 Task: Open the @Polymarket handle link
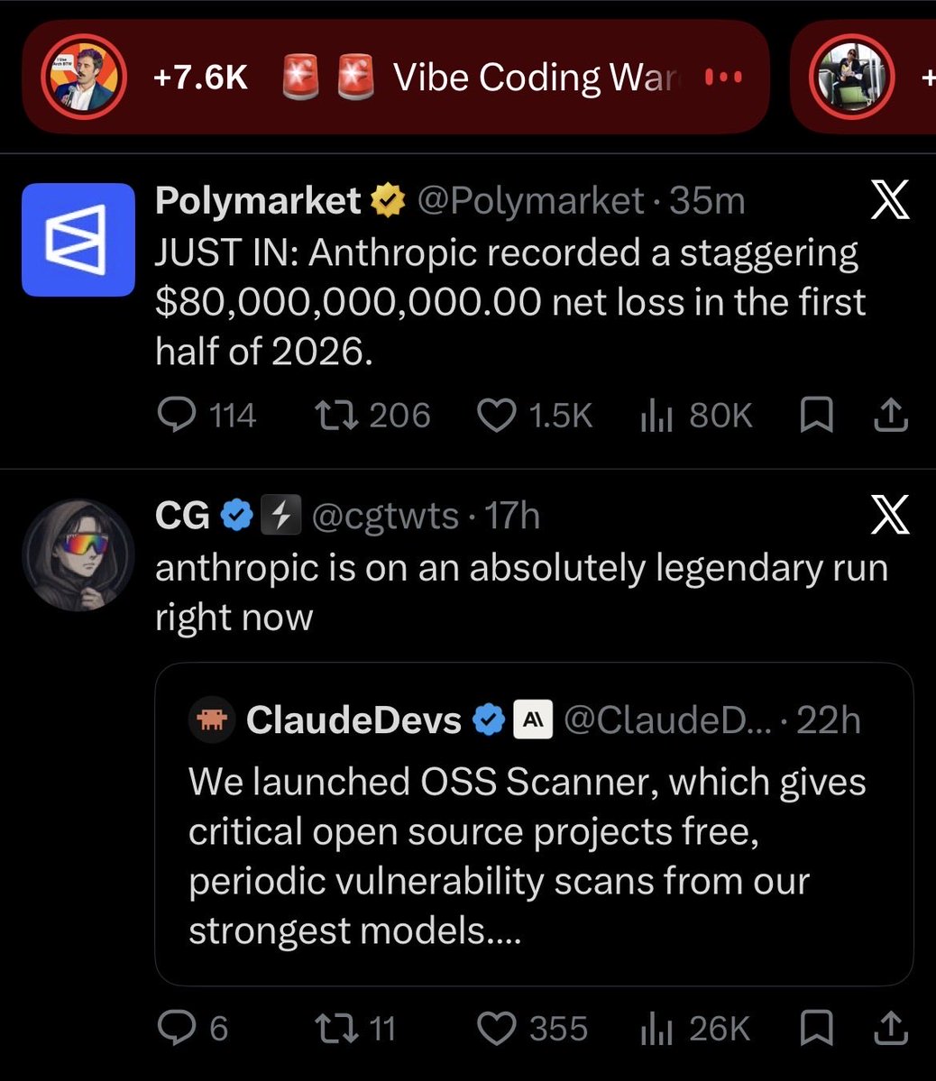tap(530, 201)
